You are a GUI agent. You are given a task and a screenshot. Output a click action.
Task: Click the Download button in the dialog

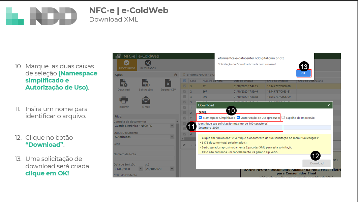click(x=317, y=164)
